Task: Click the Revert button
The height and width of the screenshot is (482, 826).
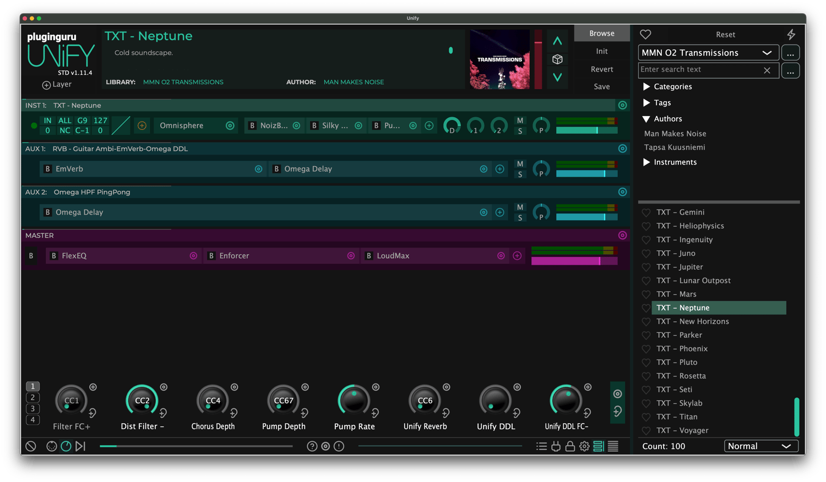Action: [x=602, y=69]
